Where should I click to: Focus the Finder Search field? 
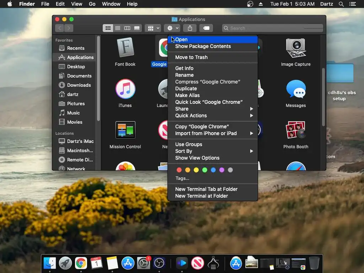(x=273, y=28)
